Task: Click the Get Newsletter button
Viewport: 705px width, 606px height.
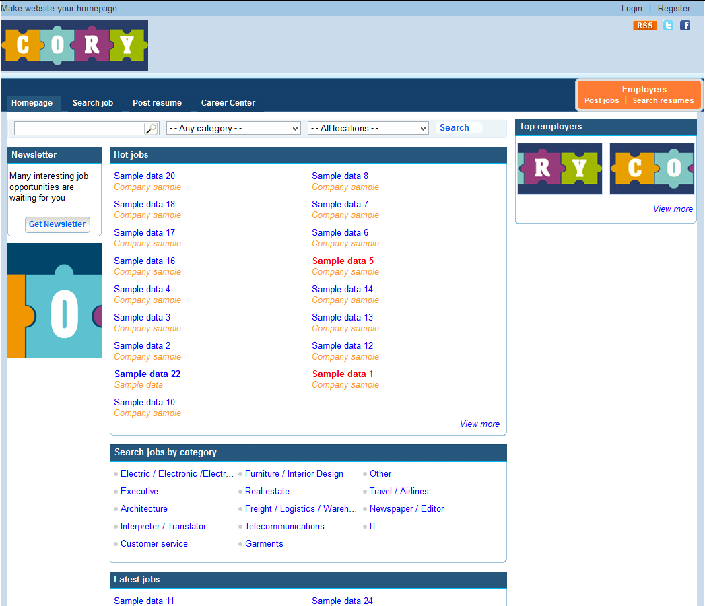Action: click(57, 224)
